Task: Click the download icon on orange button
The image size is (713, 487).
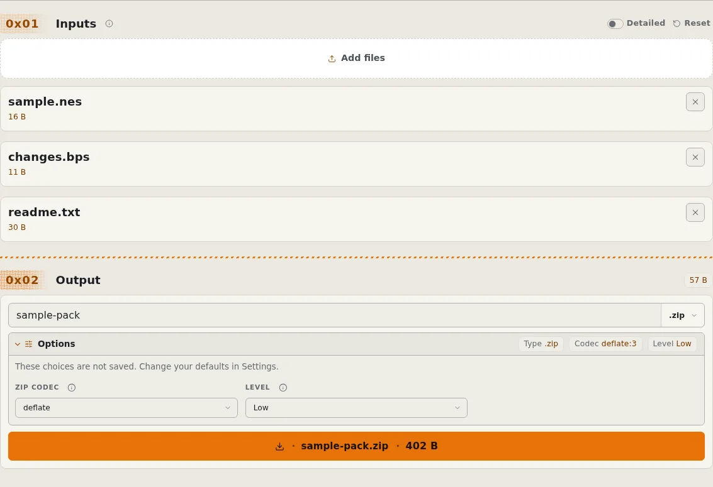Action: click(x=279, y=447)
